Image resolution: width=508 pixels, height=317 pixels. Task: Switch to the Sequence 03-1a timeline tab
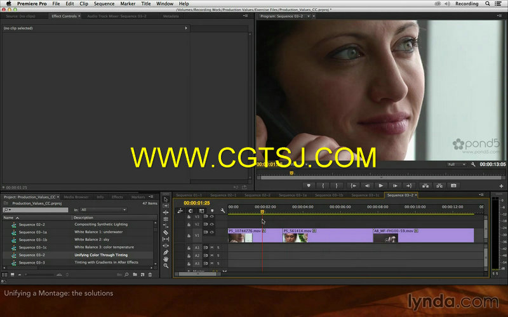(293, 195)
